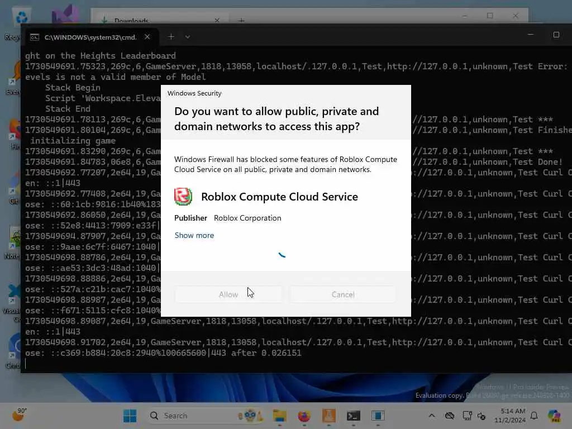The height and width of the screenshot is (429, 572).
Task: Open the orange flask app on taskbar
Action: [x=328, y=416]
